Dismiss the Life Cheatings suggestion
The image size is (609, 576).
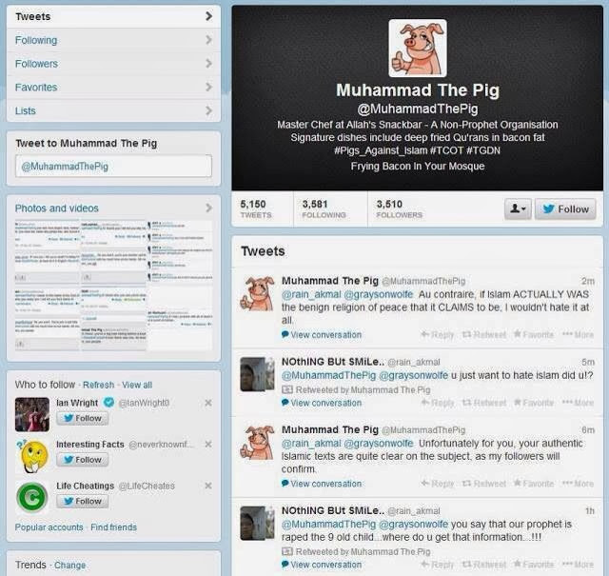[x=208, y=486]
